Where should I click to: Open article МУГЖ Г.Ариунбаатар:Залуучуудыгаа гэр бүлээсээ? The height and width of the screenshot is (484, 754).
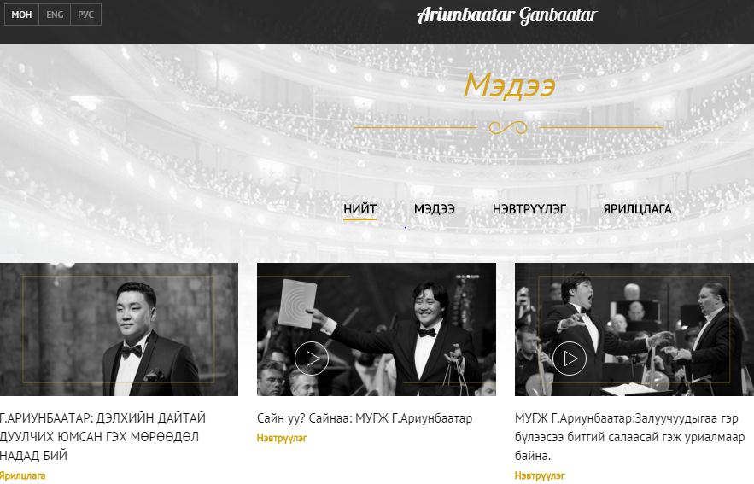(x=630, y=436)
